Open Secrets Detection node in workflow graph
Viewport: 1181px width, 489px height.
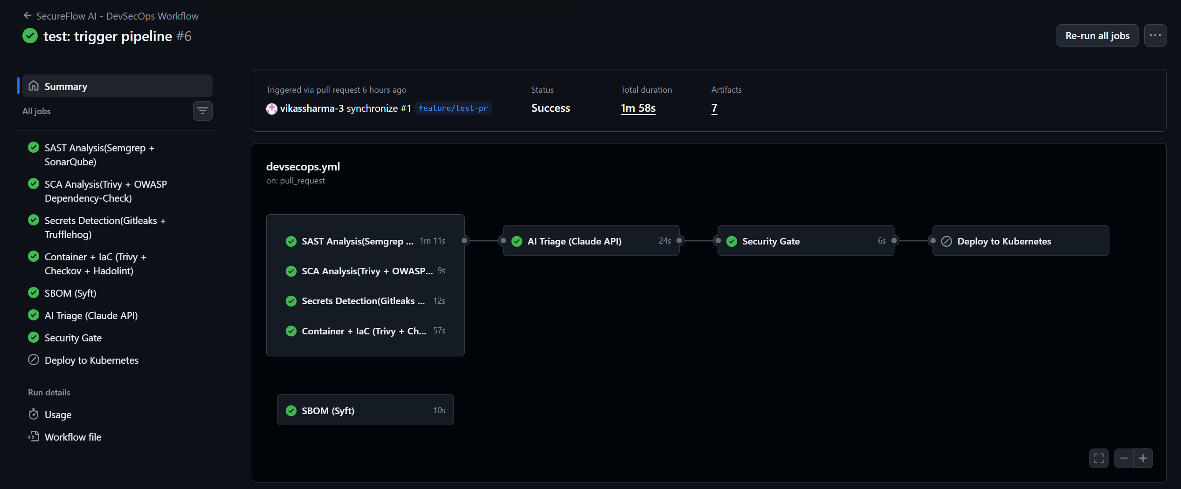tap(365, 301)
